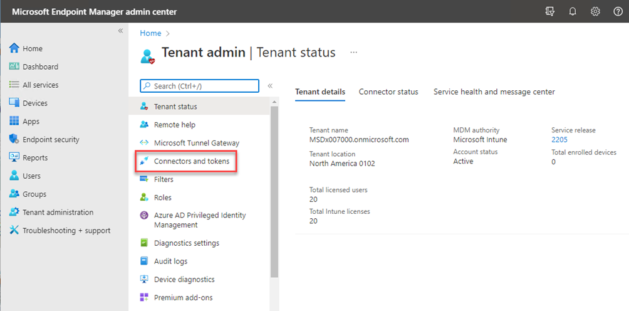Open Premium add-ons menu item
This screenshot has height=311, width=629.
pyautogui.click(x=199, y=298)
